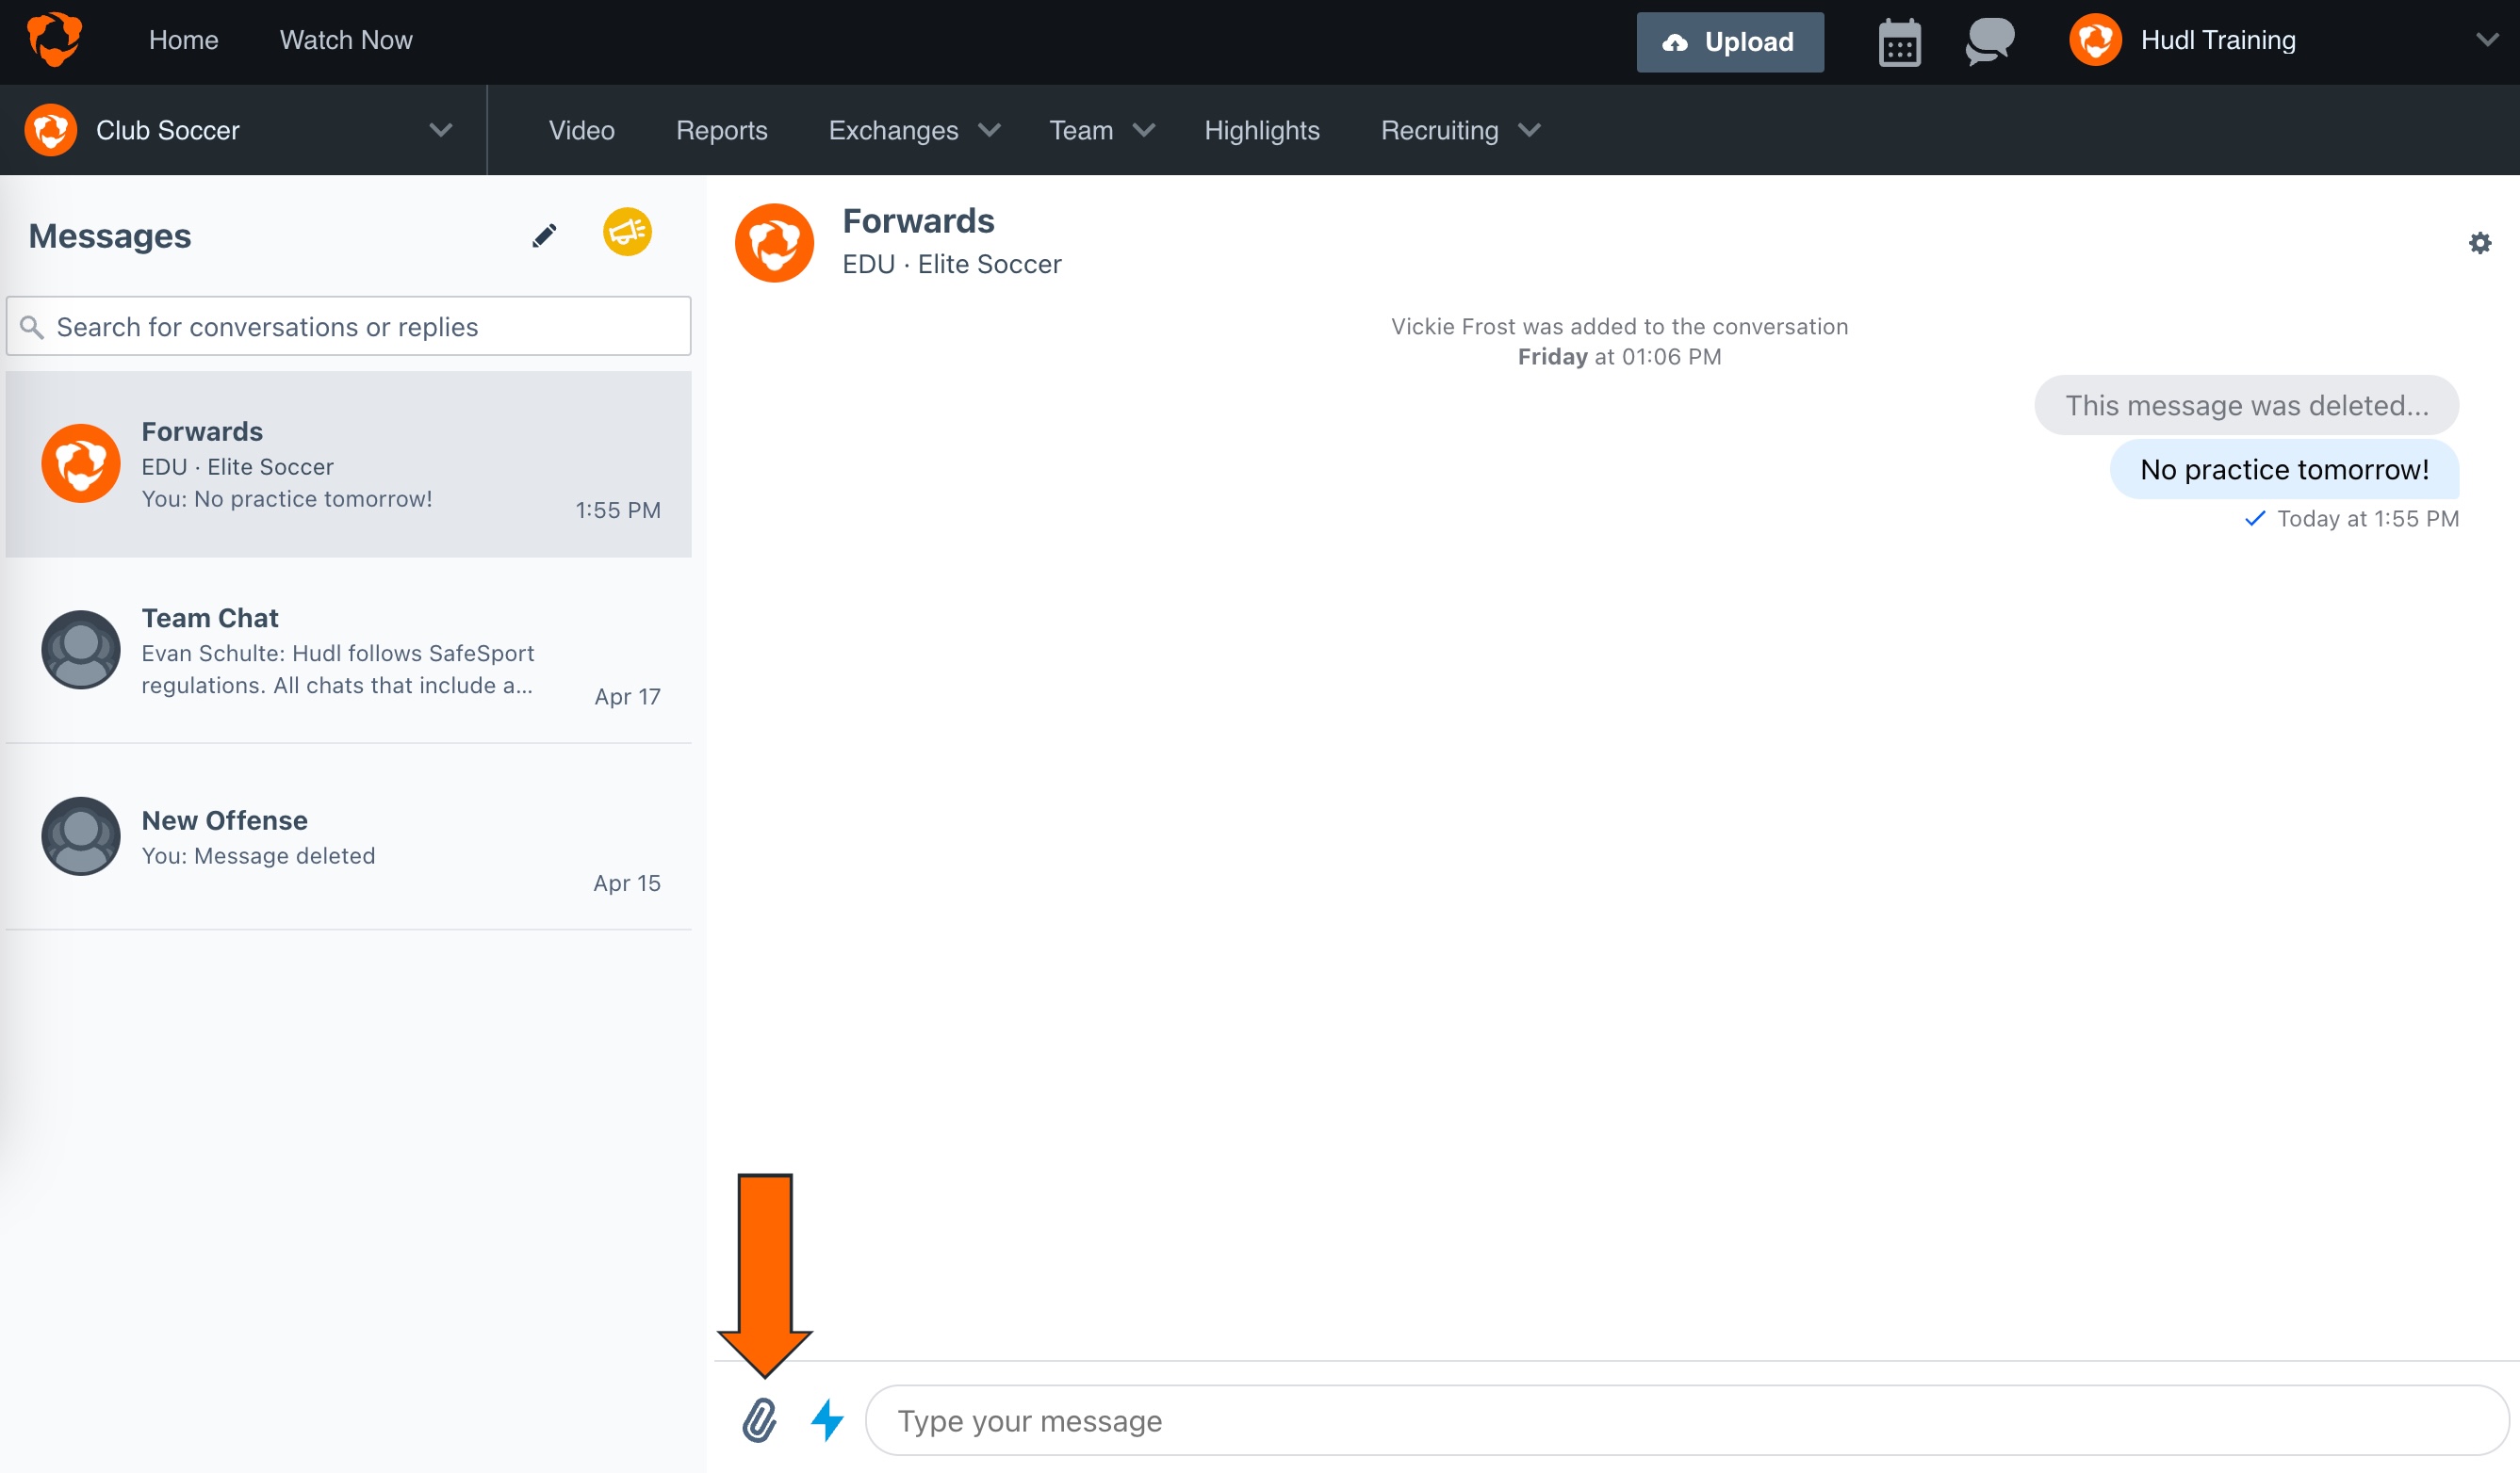This screenshot has width=2520, height=1473.
Task: Click the pencil compose message icon
Action: point(544,235)
